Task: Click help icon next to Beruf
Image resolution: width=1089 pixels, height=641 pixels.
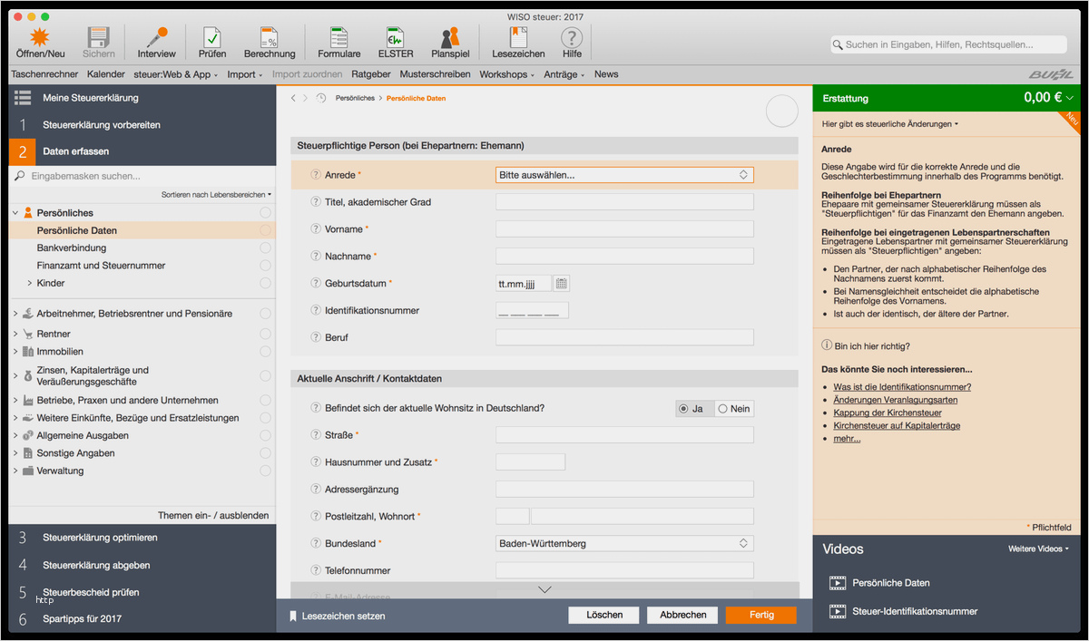Action: coord(316,337)
